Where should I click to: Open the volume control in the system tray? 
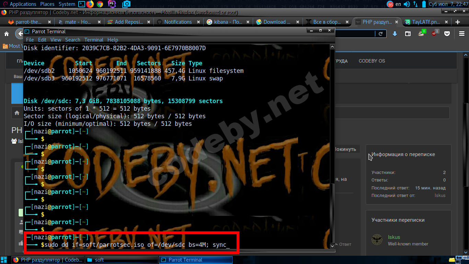coord(407,4)
